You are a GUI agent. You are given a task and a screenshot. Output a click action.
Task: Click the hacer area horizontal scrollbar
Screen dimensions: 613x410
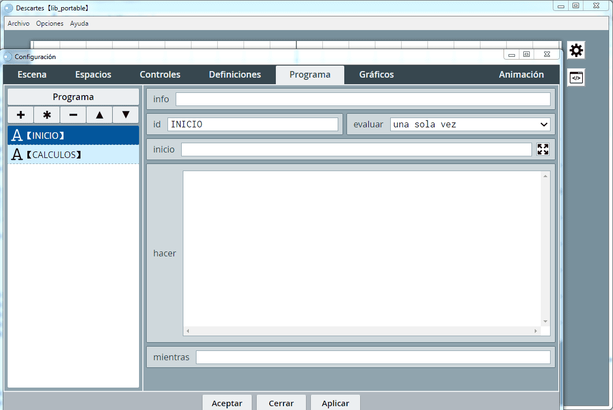[x=361, y=331]
